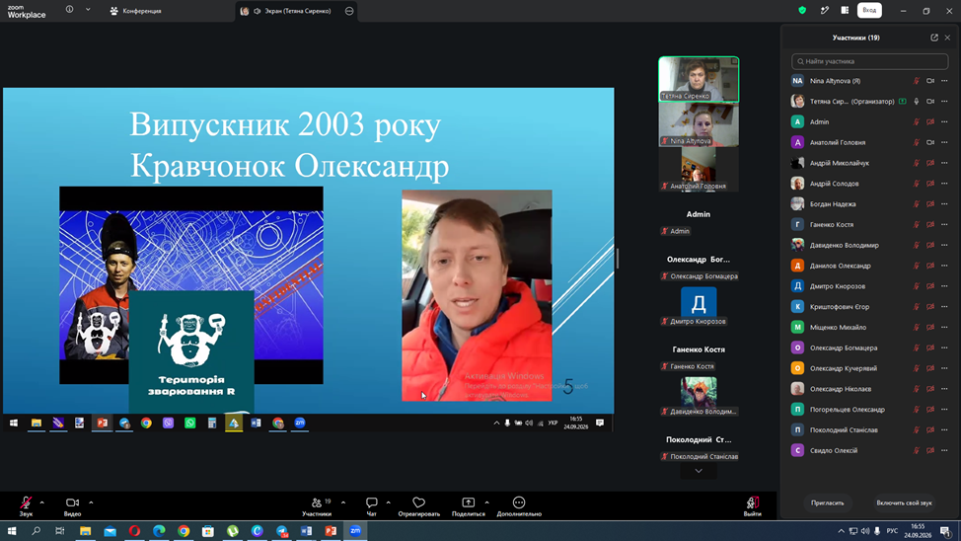The height and width of the screenshot is (541, 961).
Task: Click the green security shield icon
Action: 802,11
